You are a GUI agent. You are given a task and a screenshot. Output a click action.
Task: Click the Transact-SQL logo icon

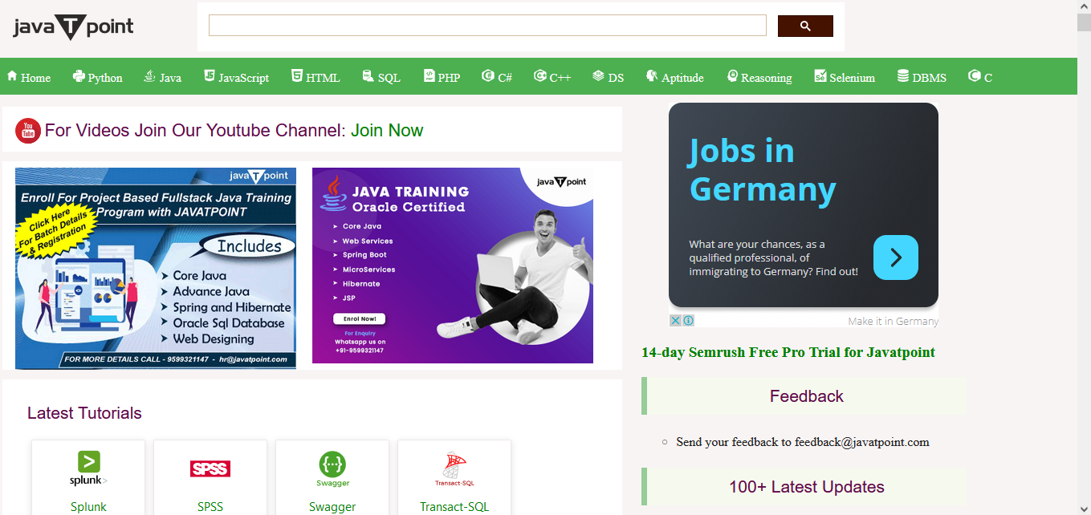pyautogui.click(x=454, y=469)
